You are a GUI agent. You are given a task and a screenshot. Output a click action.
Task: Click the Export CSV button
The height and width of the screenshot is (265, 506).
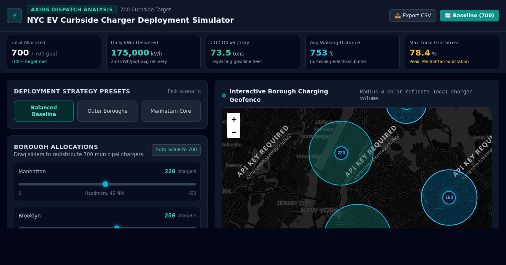point(413,16)
